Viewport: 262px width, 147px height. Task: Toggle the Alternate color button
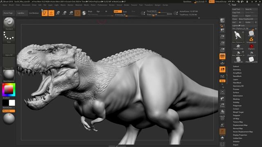tap(9, 111)
